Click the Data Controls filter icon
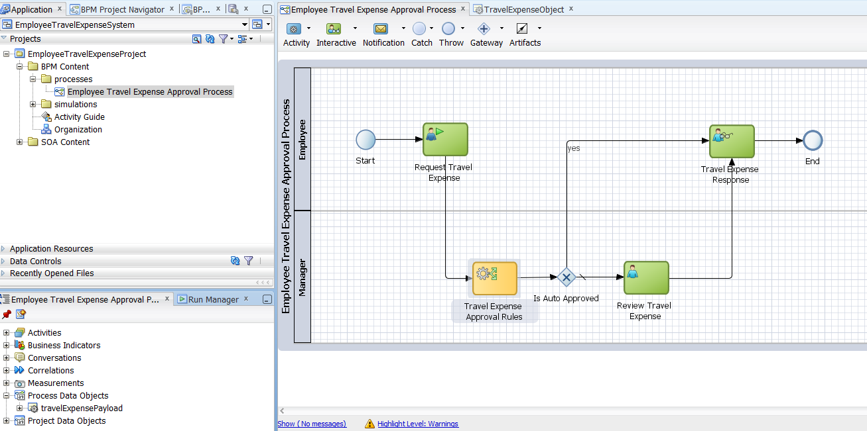 click(249, 261)
